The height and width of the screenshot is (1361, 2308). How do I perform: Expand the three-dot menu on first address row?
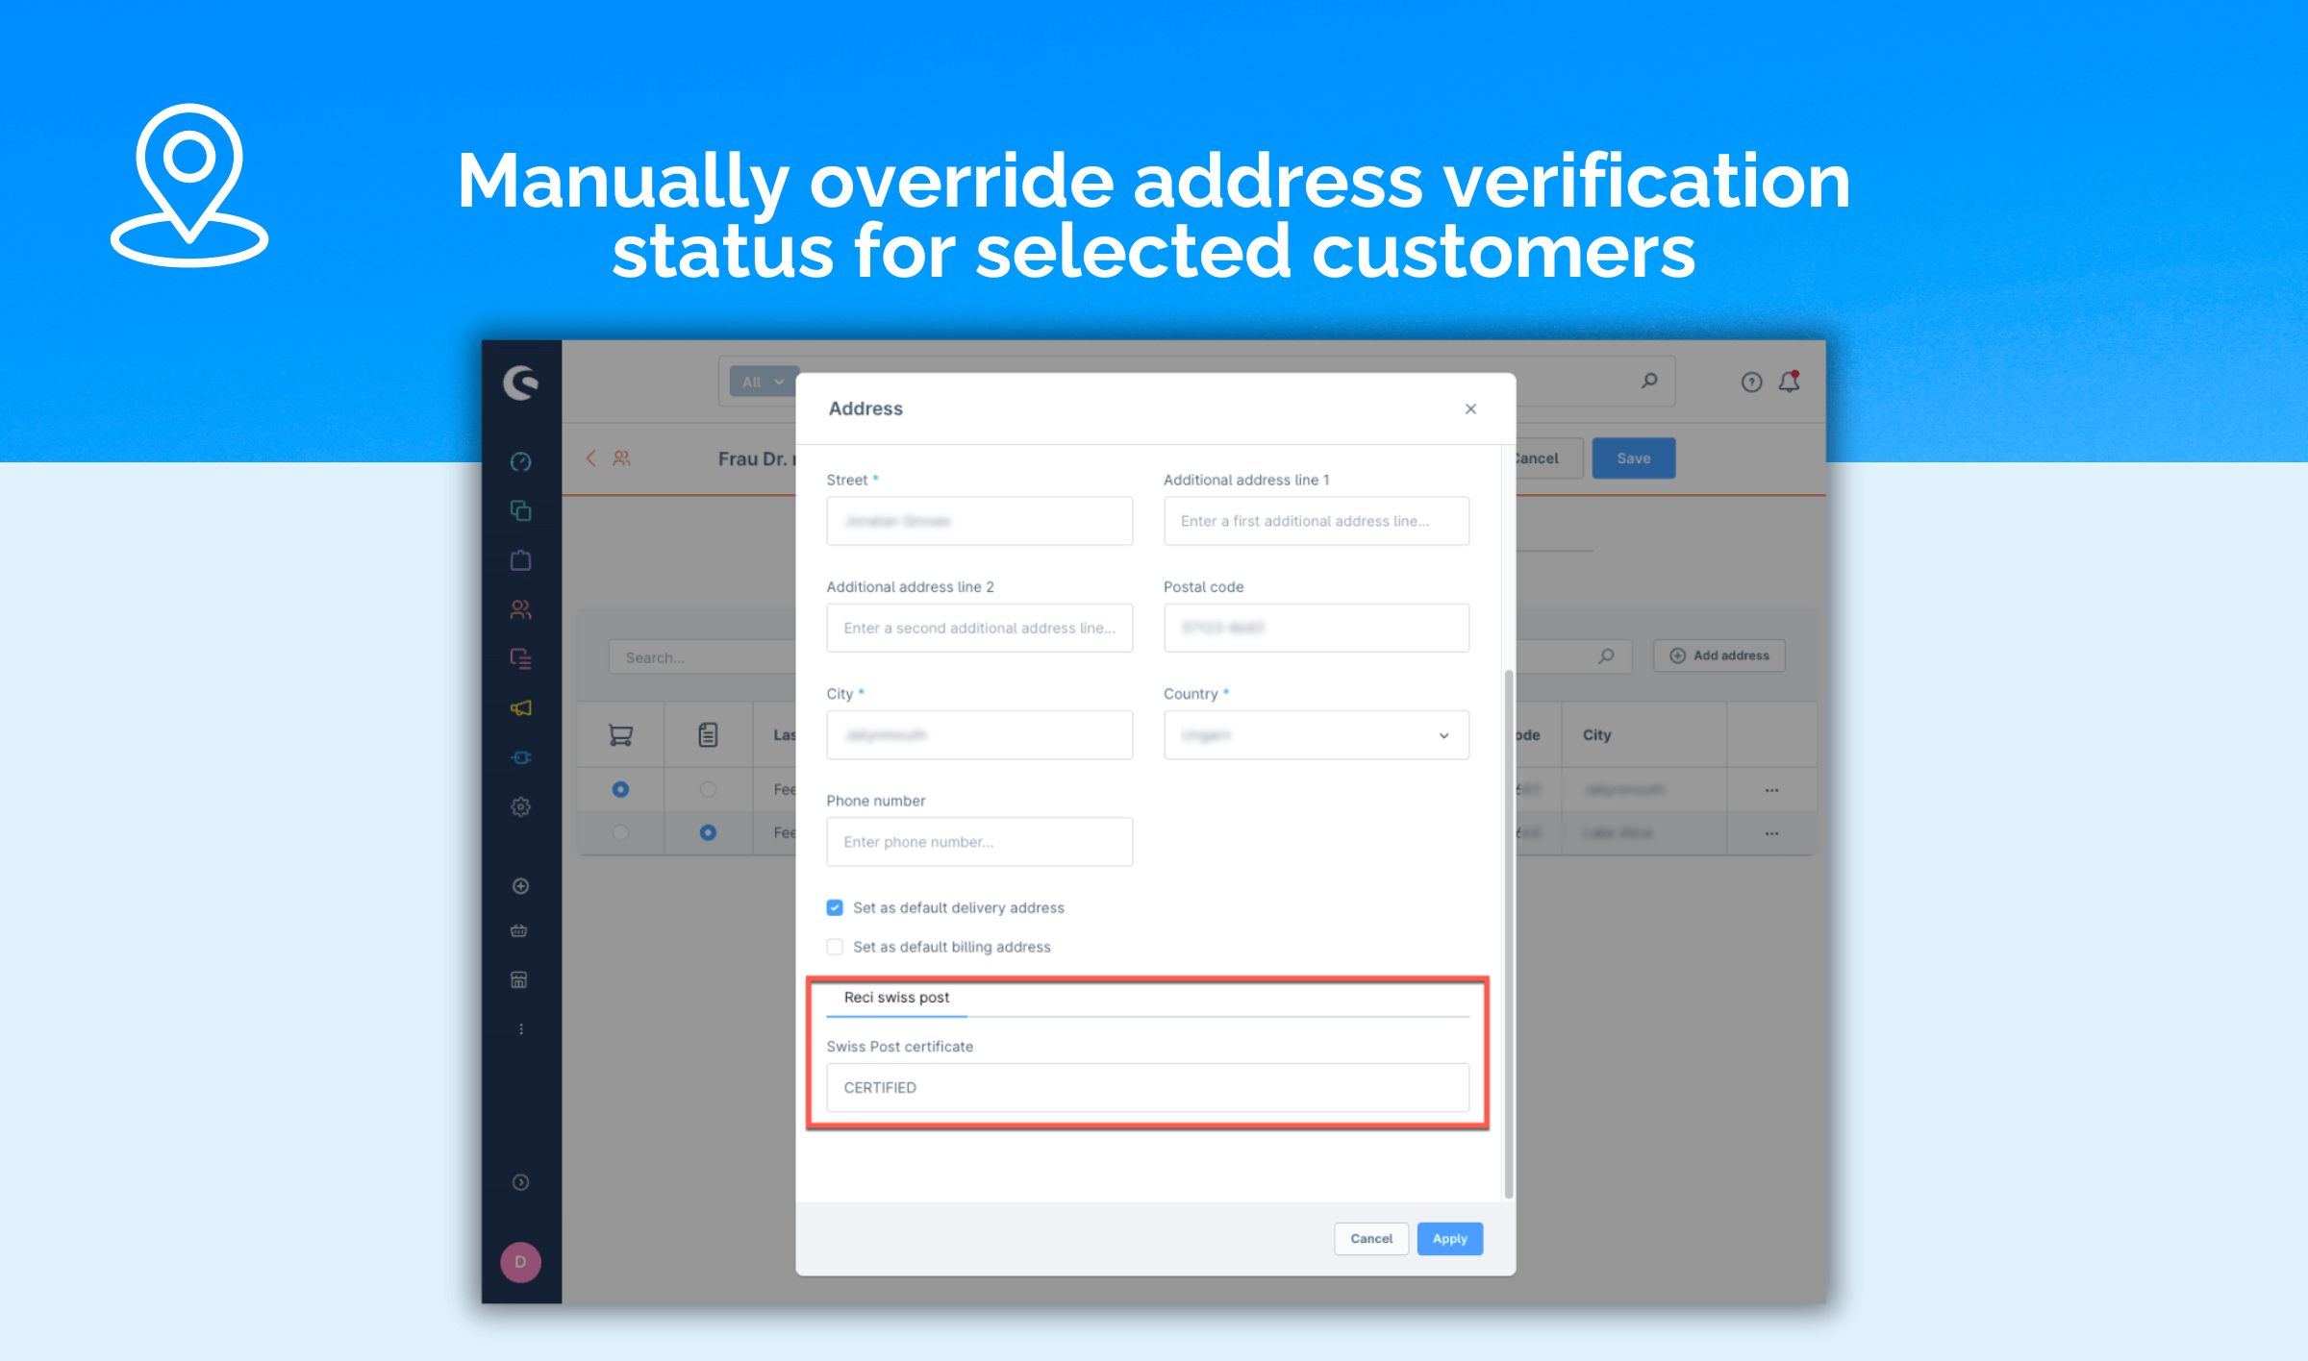click(1771, 791)
